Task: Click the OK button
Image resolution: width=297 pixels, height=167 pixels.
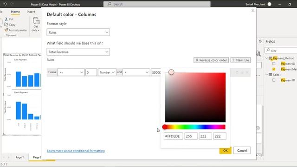Action: coord(225,150)
